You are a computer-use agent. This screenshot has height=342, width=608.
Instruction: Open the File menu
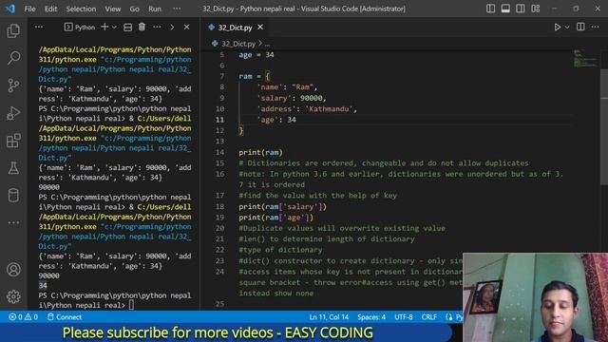click(x=29, y=9)
